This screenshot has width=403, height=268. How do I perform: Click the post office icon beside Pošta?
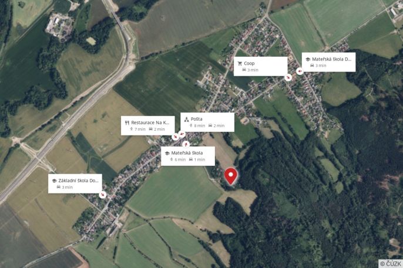(x=187, y=119)
